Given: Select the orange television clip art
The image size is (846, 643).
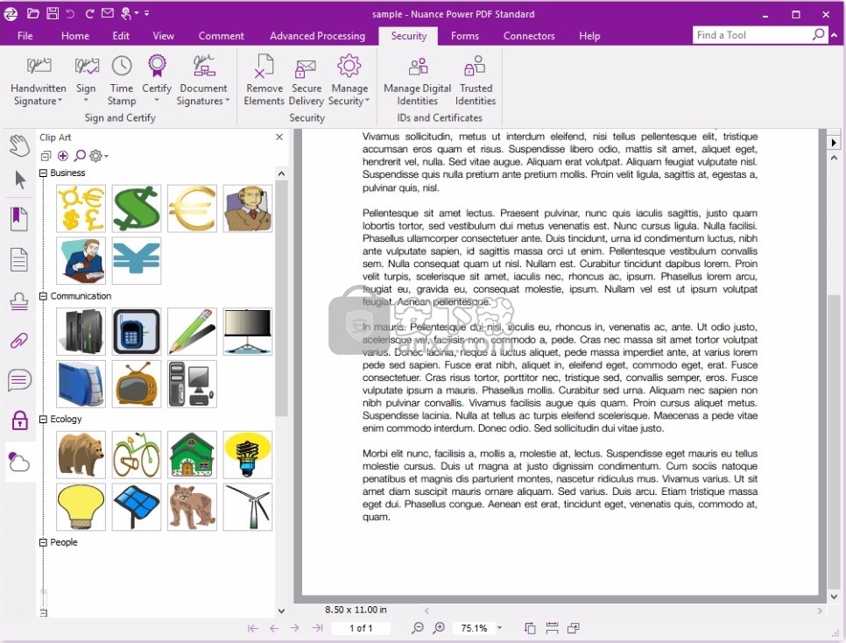Looking at the screenshot, I should pos(137,384).
